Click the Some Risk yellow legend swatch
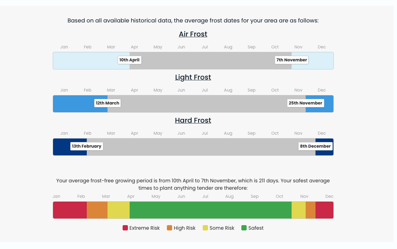Screen dimensions: 397x249 (205, 228)
